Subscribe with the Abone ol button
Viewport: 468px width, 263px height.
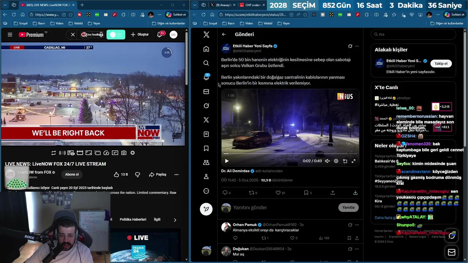[72, 175]
